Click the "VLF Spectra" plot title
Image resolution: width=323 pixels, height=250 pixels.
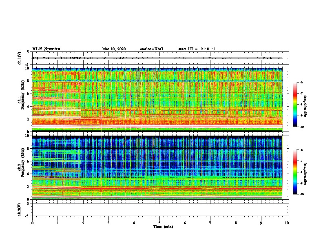(46, 49)
